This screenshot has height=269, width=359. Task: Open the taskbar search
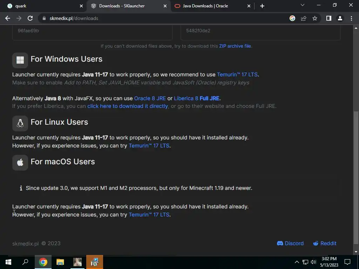tap(25, 262)
